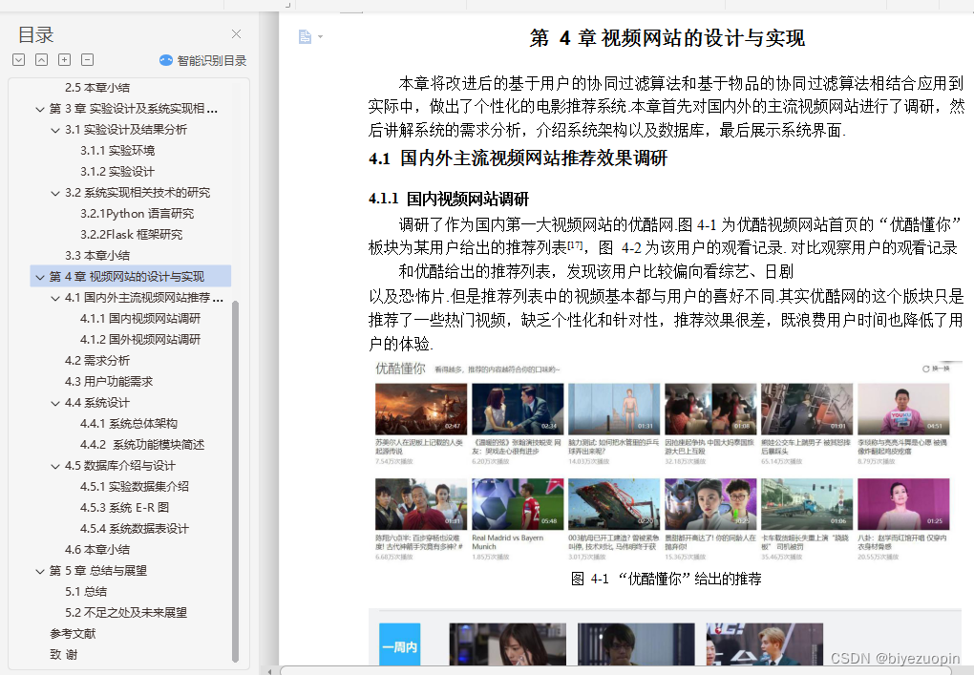The height and width of the screenshot is (675, 974).
Task: Select 3.2.2Flask 框架研究 entry
Action: (x=131, y=235)
